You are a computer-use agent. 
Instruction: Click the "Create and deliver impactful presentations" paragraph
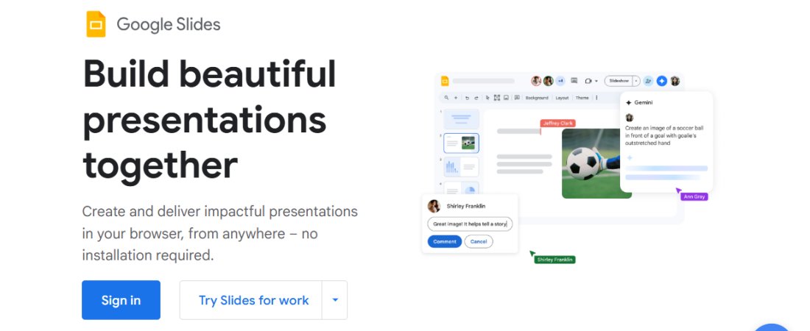(x=220, y=233)
